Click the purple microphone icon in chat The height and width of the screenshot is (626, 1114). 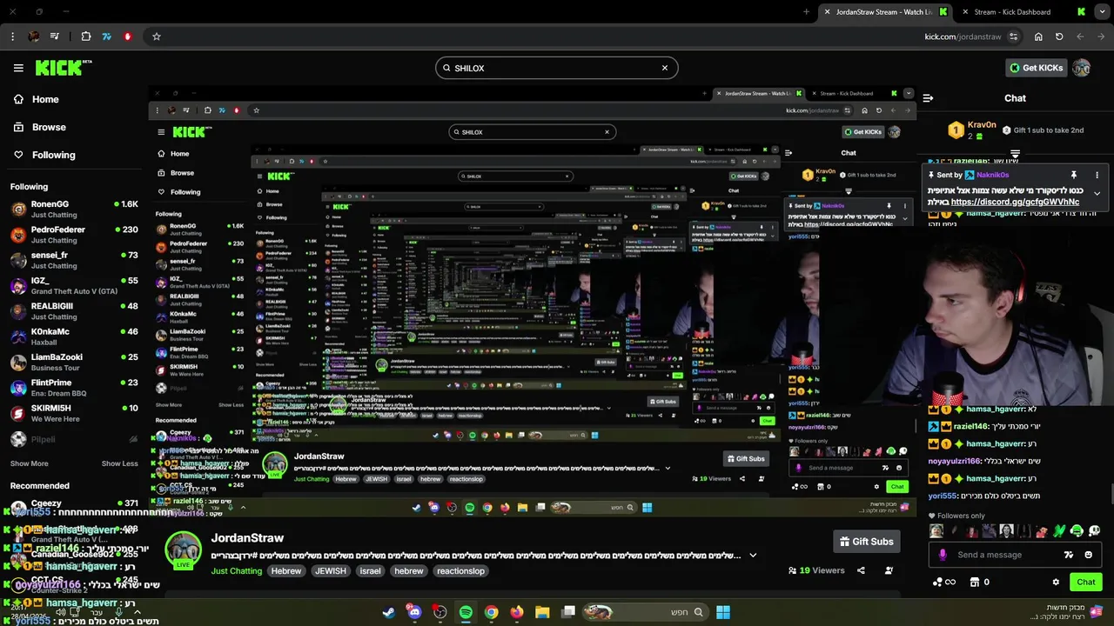click(943, 555)
